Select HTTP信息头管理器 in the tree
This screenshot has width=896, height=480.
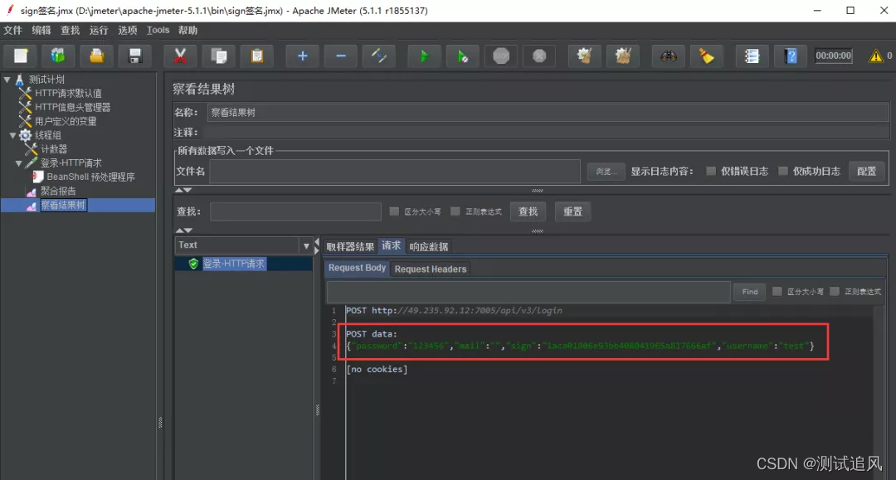pos(72,107)
